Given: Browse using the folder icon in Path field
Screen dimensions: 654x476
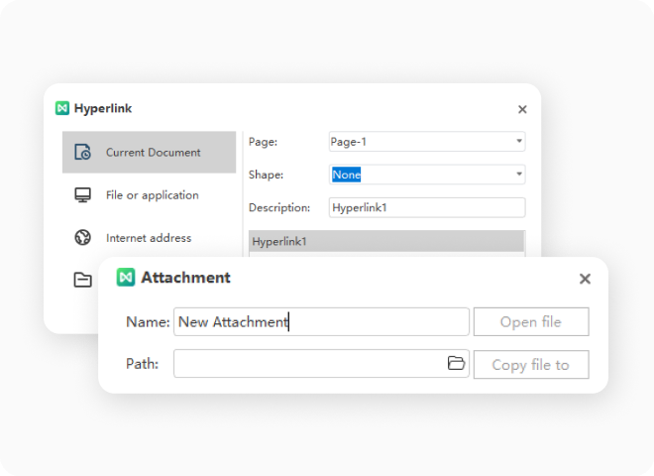Looking at the screenshot, I should pos(456,364).
